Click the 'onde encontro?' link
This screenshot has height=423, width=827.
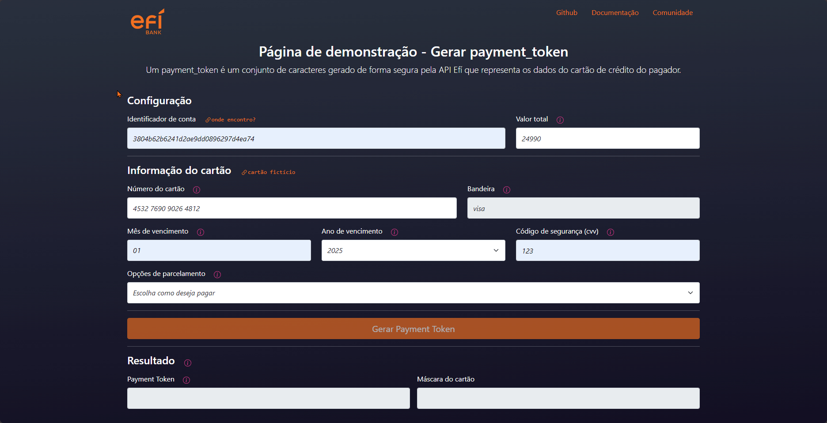click(x=231, y=120)
